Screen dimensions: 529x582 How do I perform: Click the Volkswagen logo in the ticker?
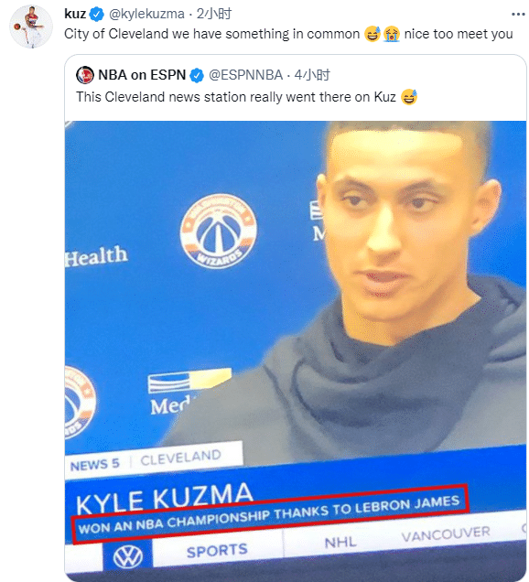coord(128,556)
